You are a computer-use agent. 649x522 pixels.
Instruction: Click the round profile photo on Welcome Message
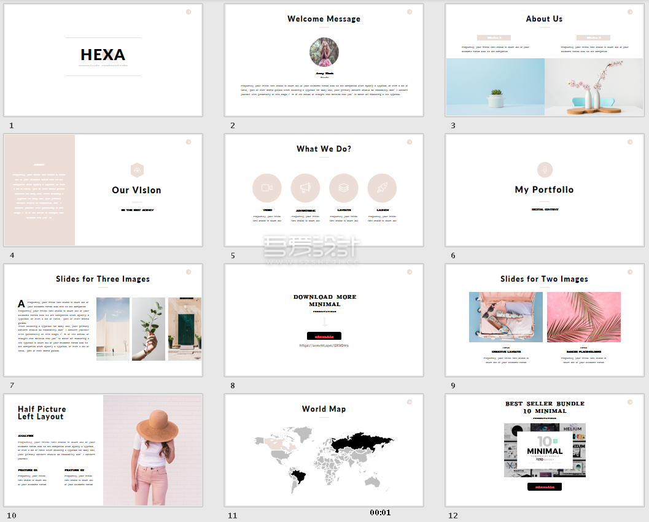[x=324, y=52]
